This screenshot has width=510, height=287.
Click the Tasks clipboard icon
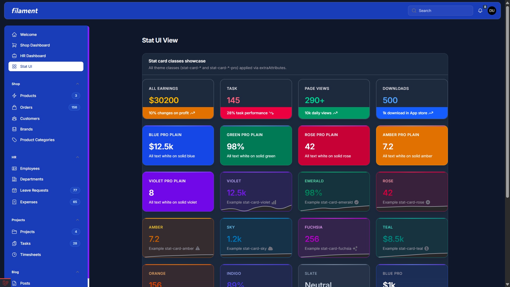14,243
